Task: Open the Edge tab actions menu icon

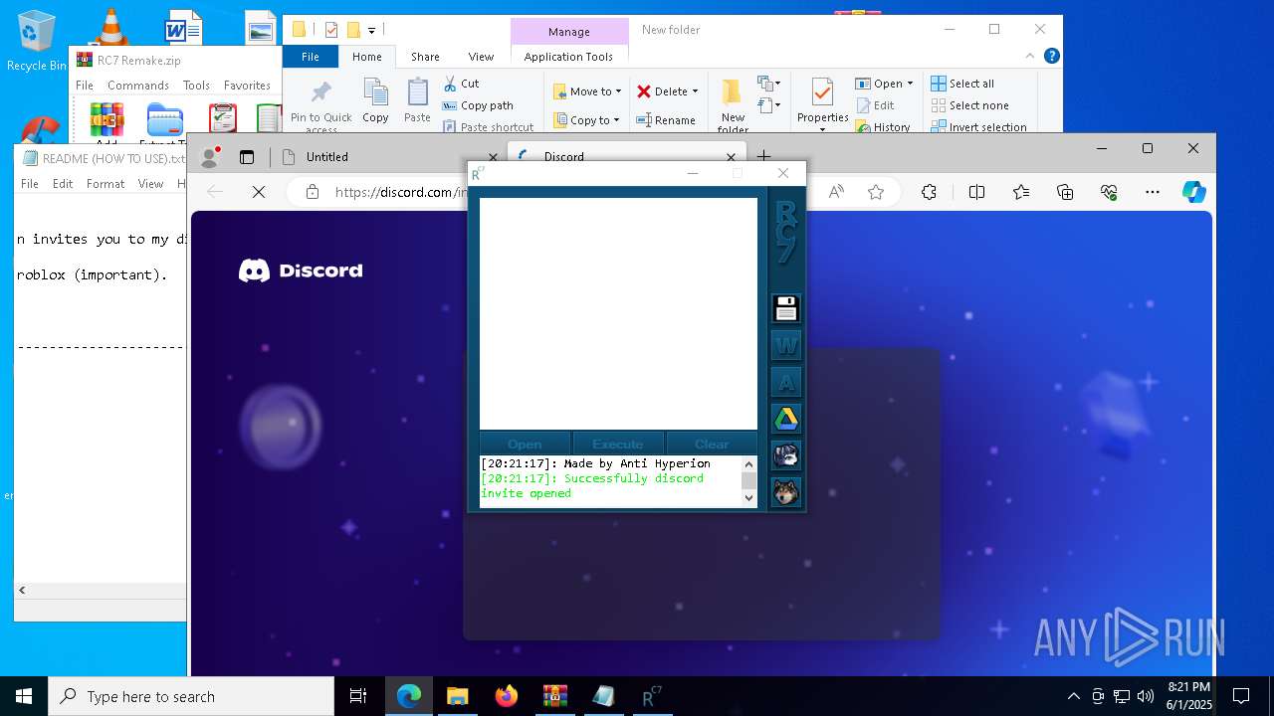Action: [247, 156]
